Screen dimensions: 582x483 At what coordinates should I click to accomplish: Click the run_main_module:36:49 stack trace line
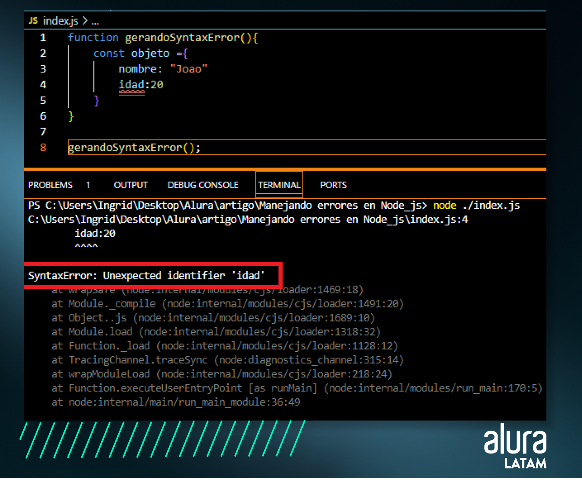[x=176, y=402]
